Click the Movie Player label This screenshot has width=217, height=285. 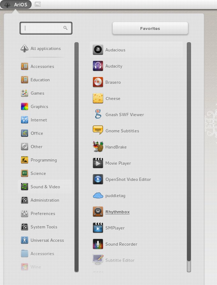click(x=118, y=163)
